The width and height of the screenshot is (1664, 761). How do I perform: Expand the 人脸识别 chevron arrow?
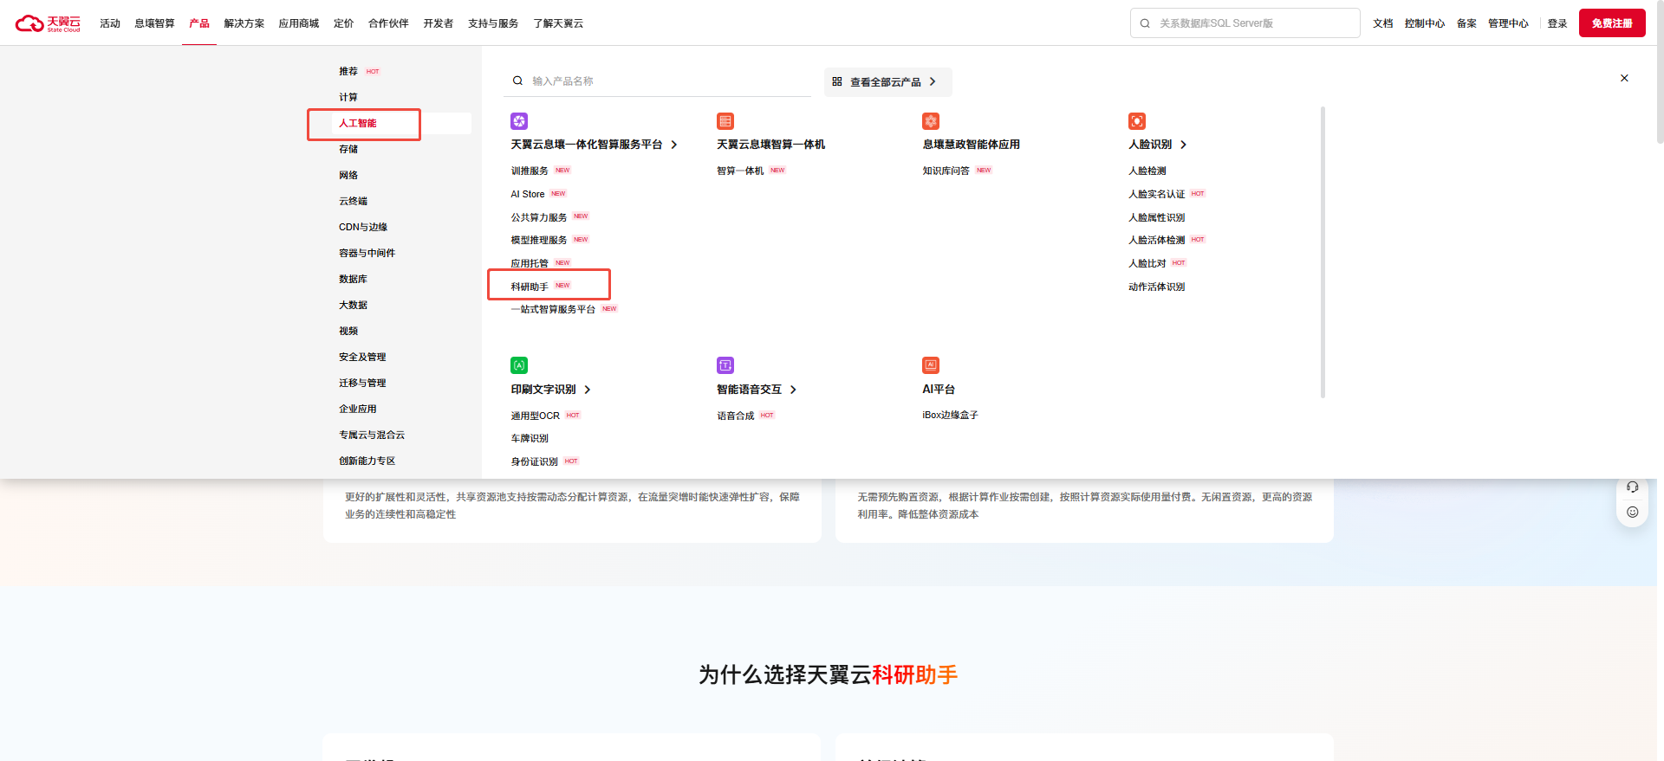tap(1183, 145)
